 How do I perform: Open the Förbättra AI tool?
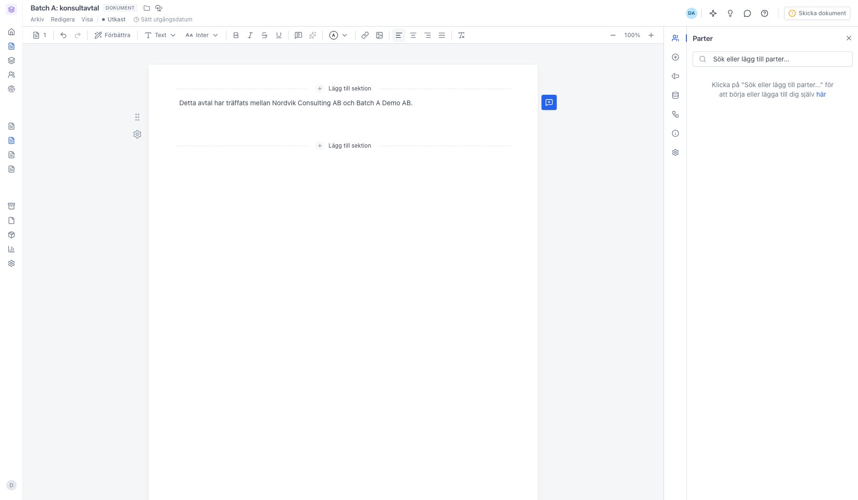point(112,35)
